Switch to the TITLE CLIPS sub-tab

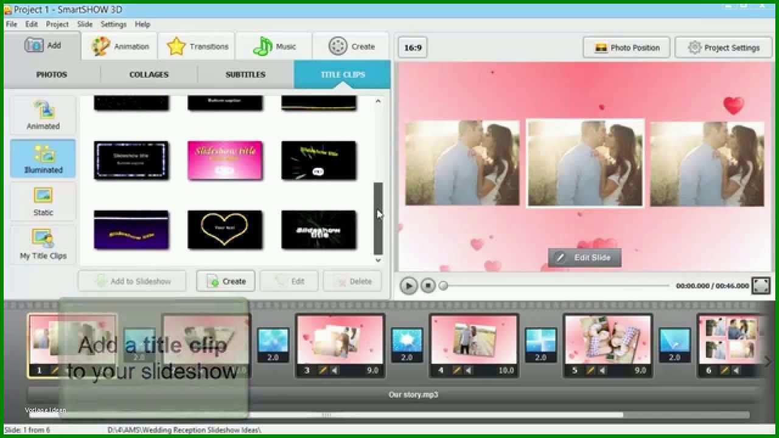343,74
